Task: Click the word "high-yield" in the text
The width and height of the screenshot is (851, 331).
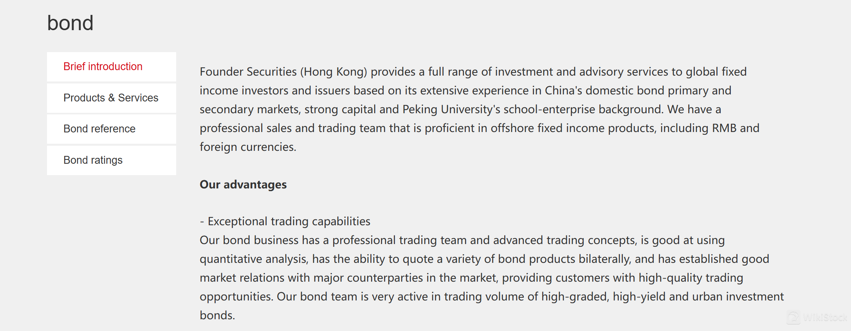Action: click(x=639, y=297)
